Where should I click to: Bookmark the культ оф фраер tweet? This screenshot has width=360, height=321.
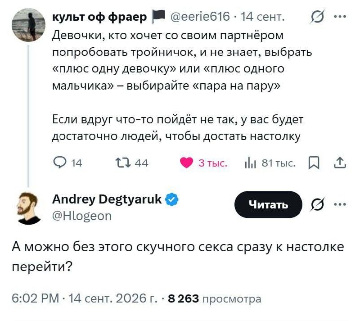(x=314, y=163)
